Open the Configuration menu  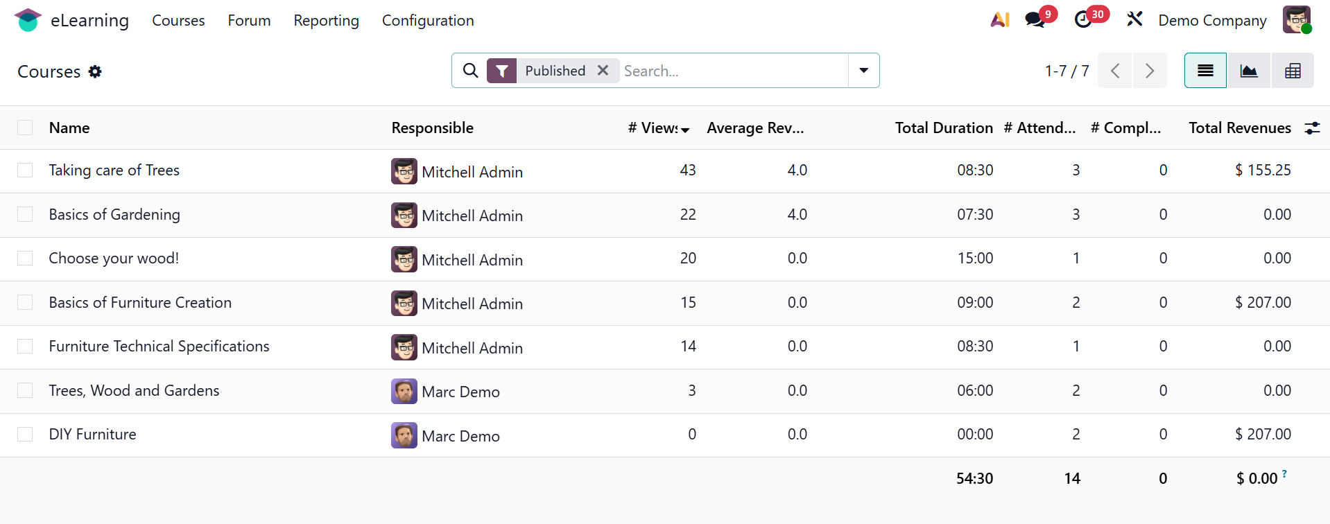pyautogui.click(x=428, y=21)
